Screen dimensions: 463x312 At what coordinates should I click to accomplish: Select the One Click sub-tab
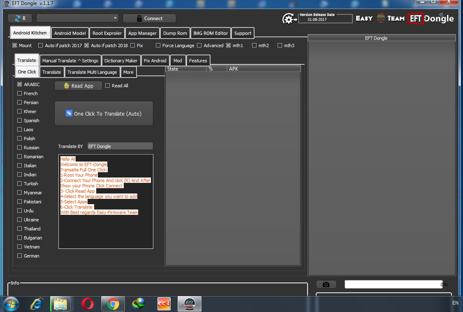27,72
